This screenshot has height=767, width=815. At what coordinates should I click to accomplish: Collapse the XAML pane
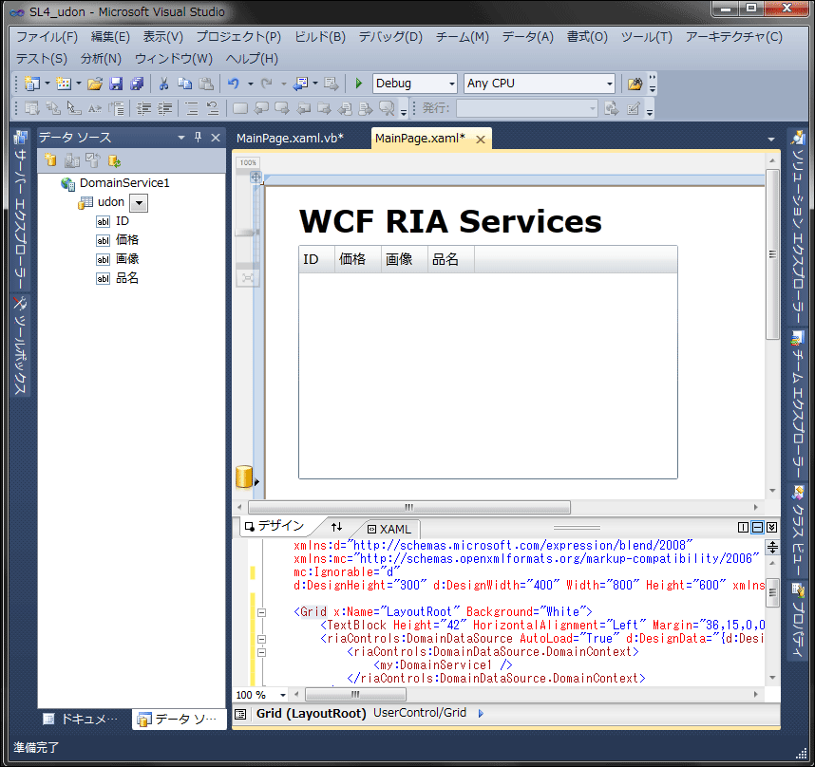pos(772,528)
